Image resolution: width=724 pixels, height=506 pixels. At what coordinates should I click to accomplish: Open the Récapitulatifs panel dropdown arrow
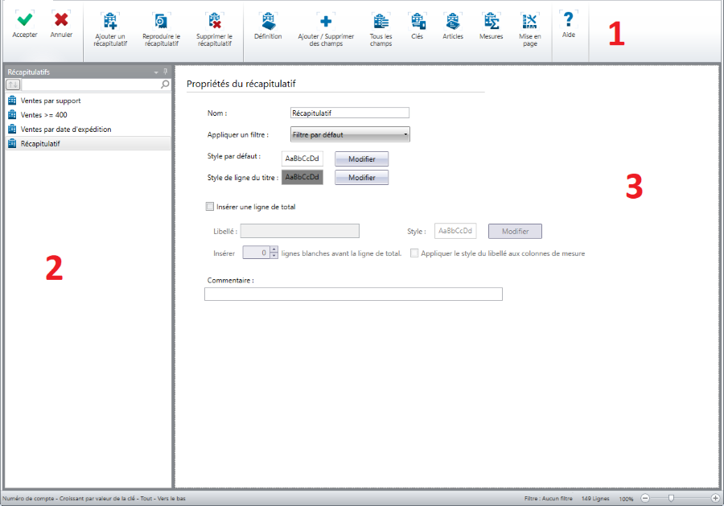click(x=156, y=72)
